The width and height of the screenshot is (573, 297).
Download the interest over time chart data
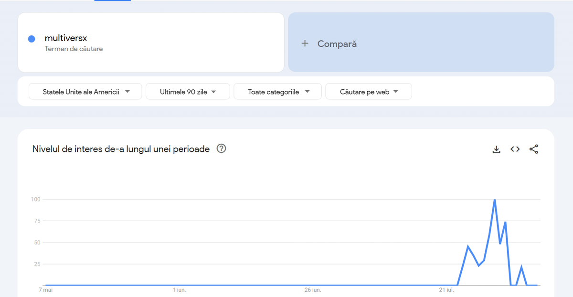(x=497, y=149)
